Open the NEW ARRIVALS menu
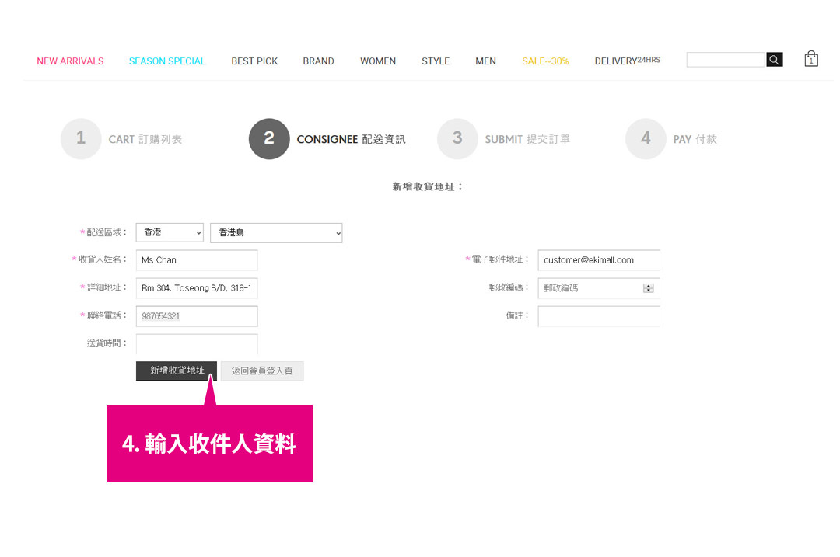 tap(70, 61)
